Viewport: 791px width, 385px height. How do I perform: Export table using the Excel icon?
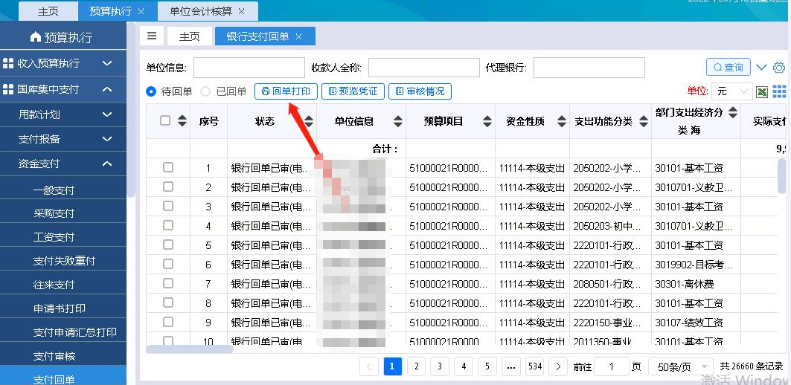click(x=762, y=91)
